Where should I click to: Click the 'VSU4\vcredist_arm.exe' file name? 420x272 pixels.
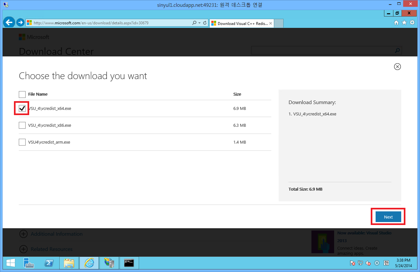tap(49, 142)
